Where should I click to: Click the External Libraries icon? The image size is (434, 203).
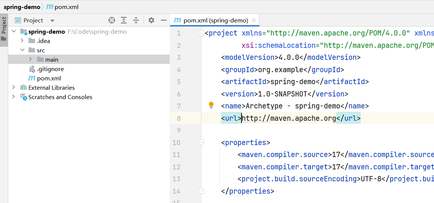tap(24, 87)
